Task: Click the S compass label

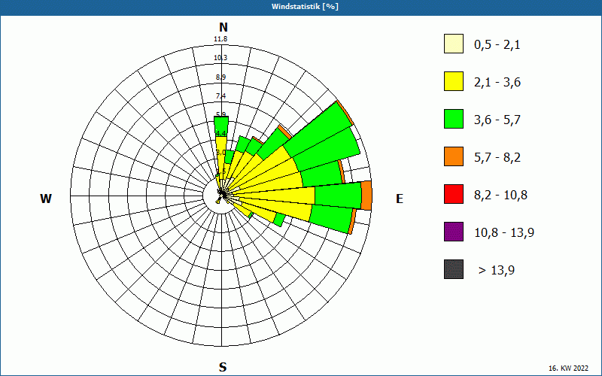Action: click(223, 368)
